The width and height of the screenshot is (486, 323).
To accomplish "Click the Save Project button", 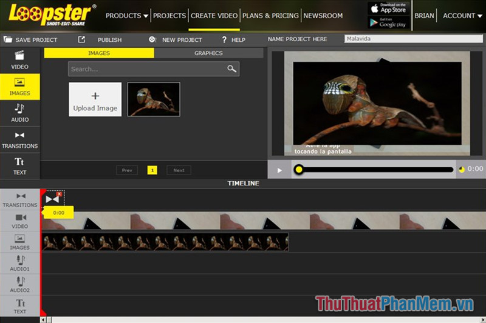I will (30, 39).
